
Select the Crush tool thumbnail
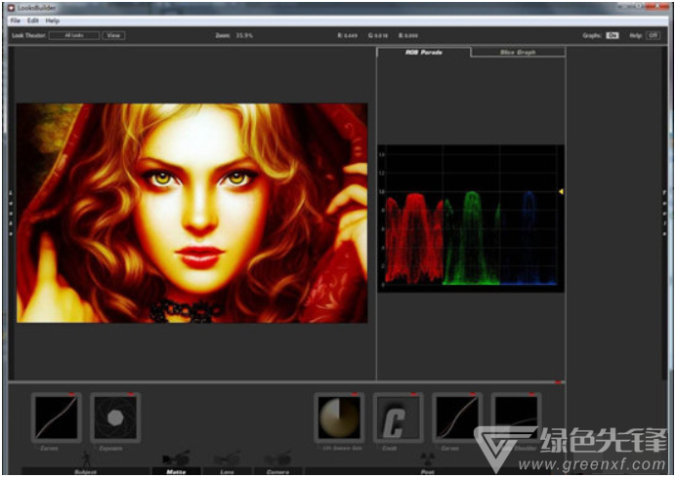point(399,418)
